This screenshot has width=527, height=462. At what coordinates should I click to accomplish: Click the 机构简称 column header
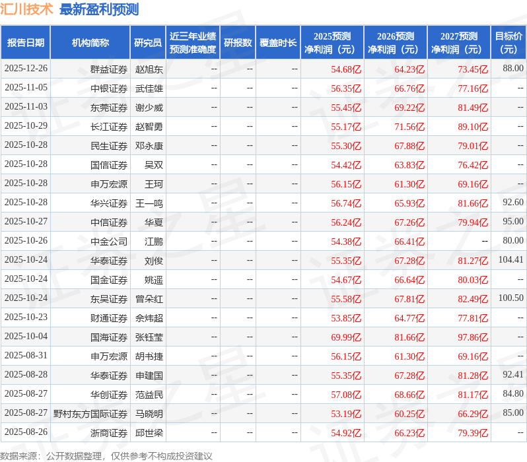90,42
